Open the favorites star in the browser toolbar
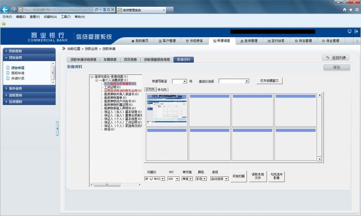This screenshot has height=216, width=361. pos(351,10)
